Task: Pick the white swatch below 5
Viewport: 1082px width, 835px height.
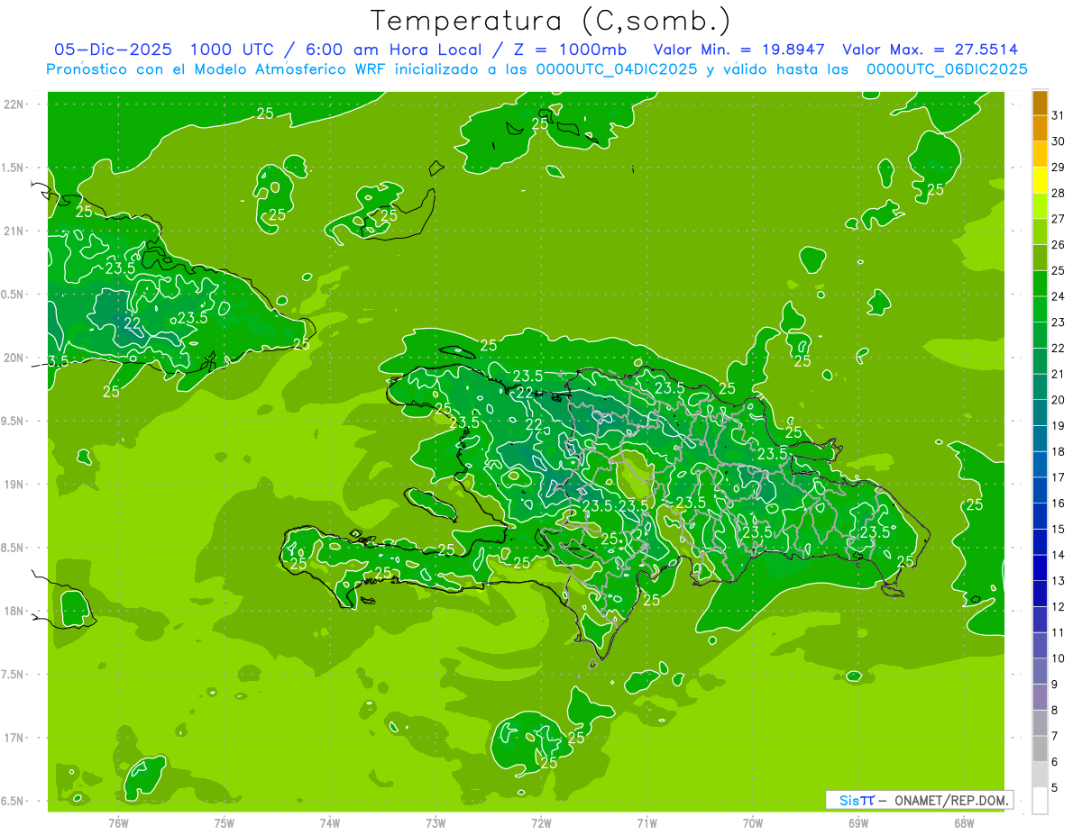Action: click(x=1040, y=800)
